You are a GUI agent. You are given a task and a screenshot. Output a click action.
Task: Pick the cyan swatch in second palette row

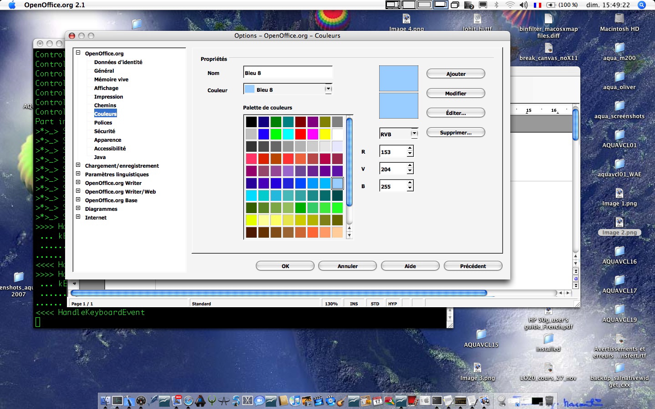tap(288, 134)
